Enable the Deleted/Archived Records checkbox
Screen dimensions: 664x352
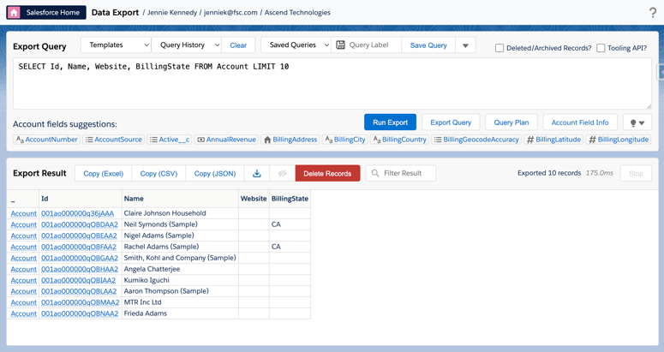click(x=499, y=48)
